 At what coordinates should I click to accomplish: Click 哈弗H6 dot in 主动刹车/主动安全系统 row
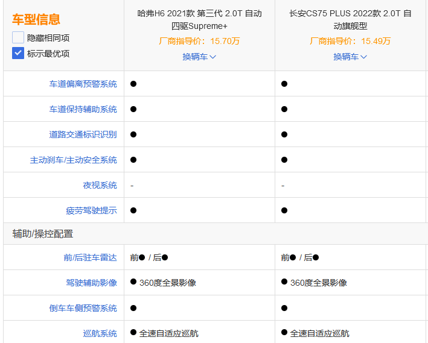(x=133, y=160)
